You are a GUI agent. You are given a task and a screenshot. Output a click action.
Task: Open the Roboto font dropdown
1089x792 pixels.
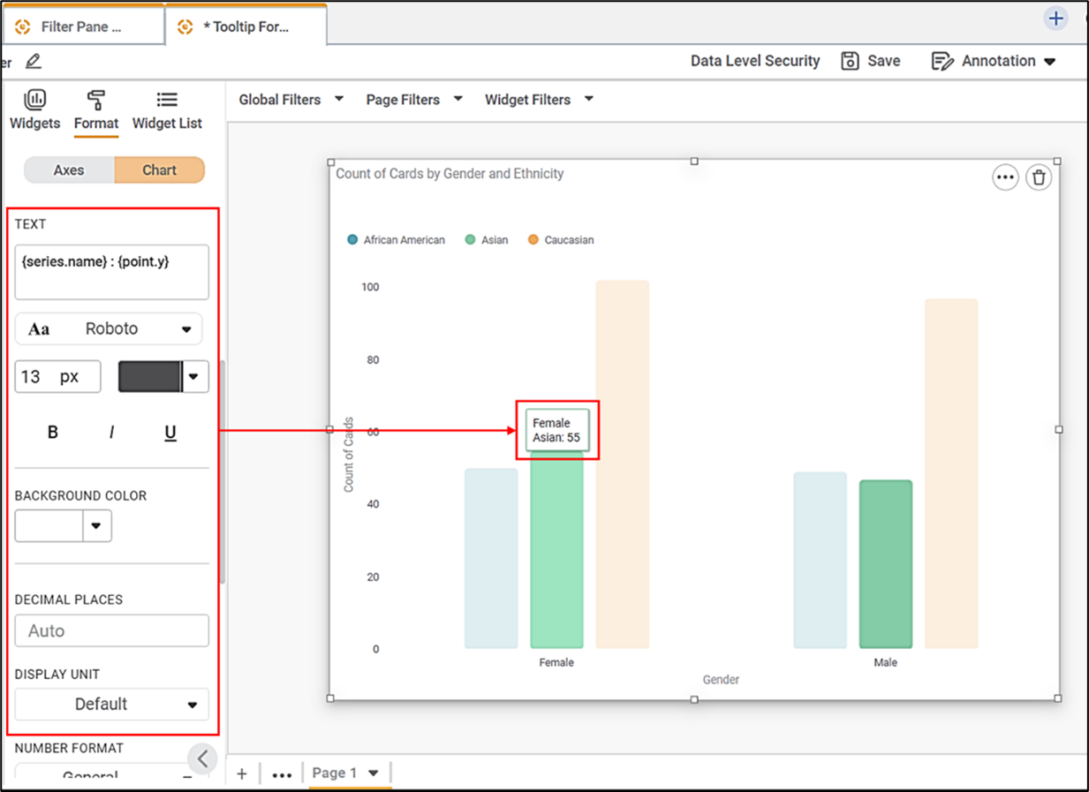point(109,329)
